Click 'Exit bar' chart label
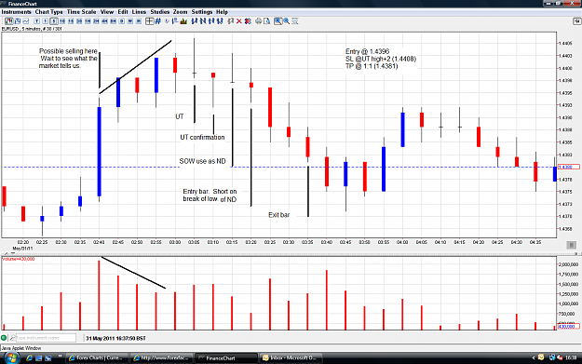Image resolution: width=582 pixels, height=364 pixels. pos(278,215)
